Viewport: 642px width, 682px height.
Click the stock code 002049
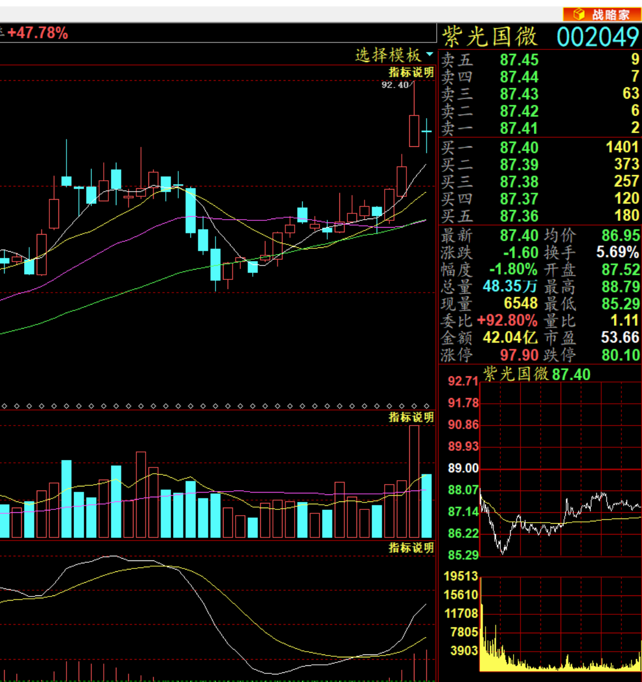pos(598,37)
